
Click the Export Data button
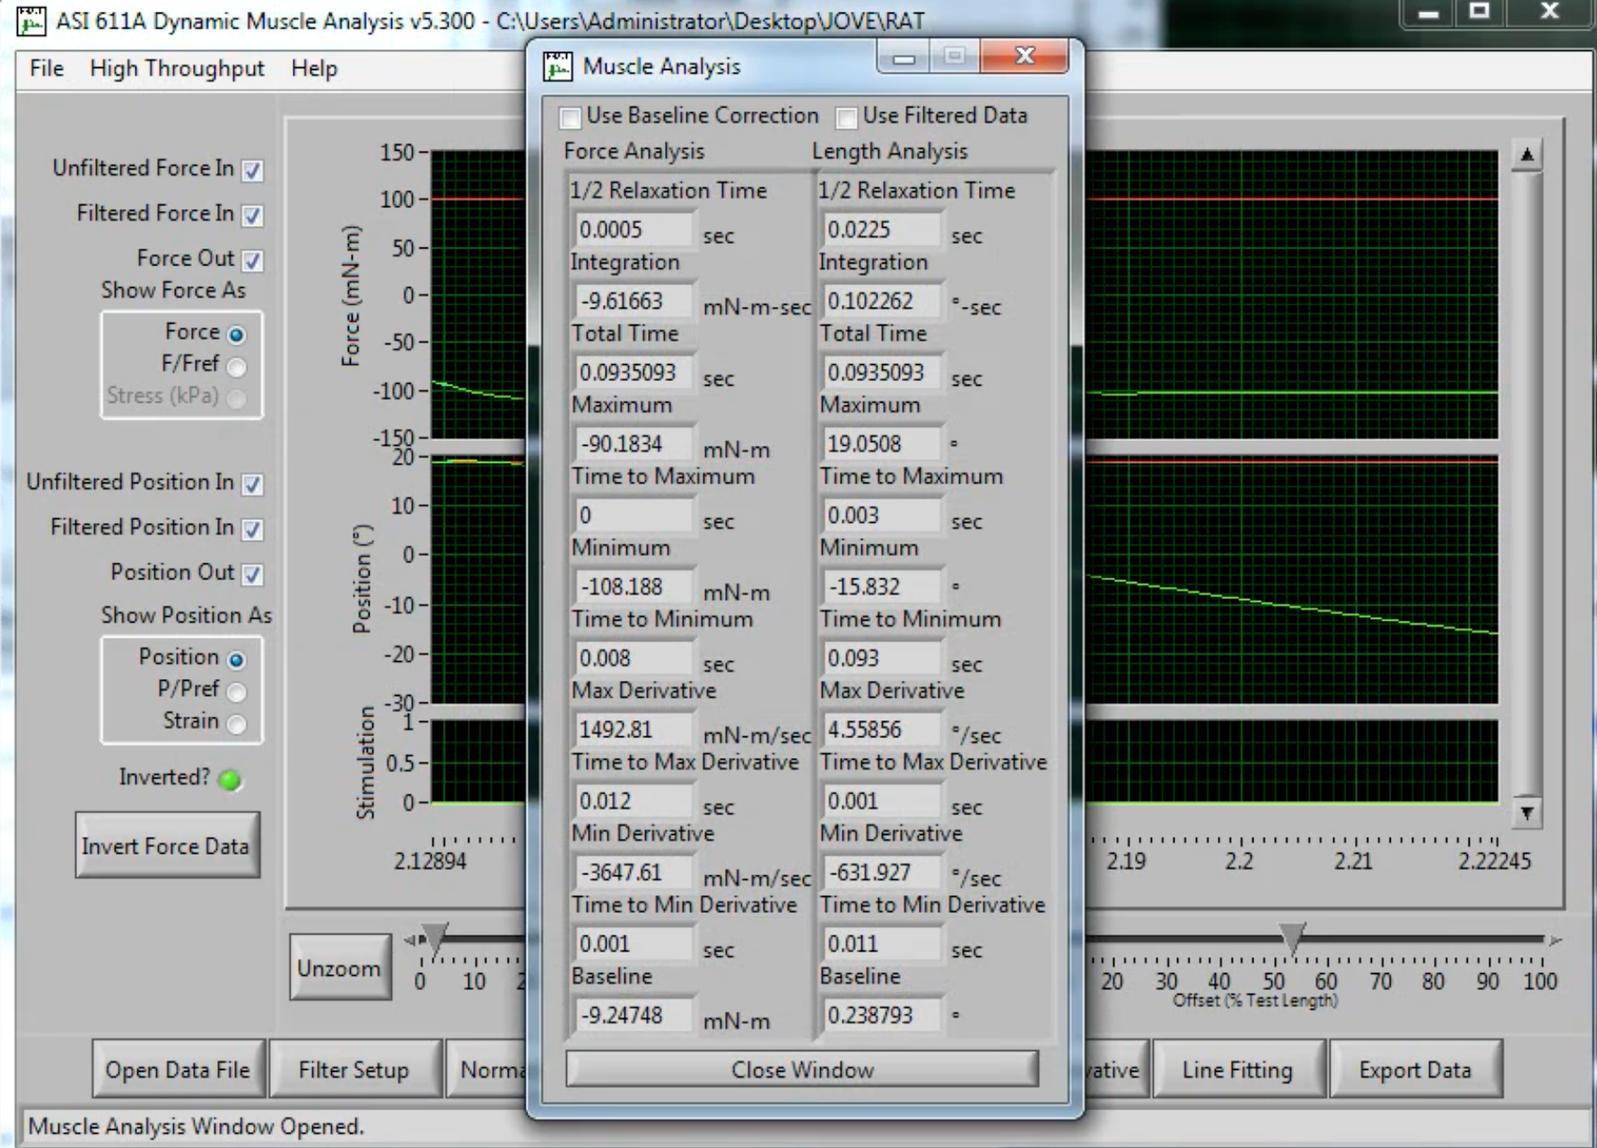point(1415,1070)
